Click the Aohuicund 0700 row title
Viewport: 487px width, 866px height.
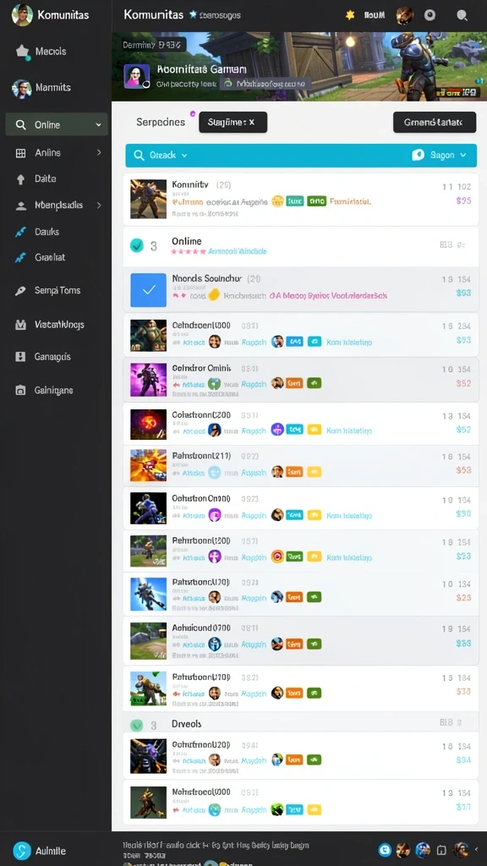pyautogui.click(x=201, y=628)
